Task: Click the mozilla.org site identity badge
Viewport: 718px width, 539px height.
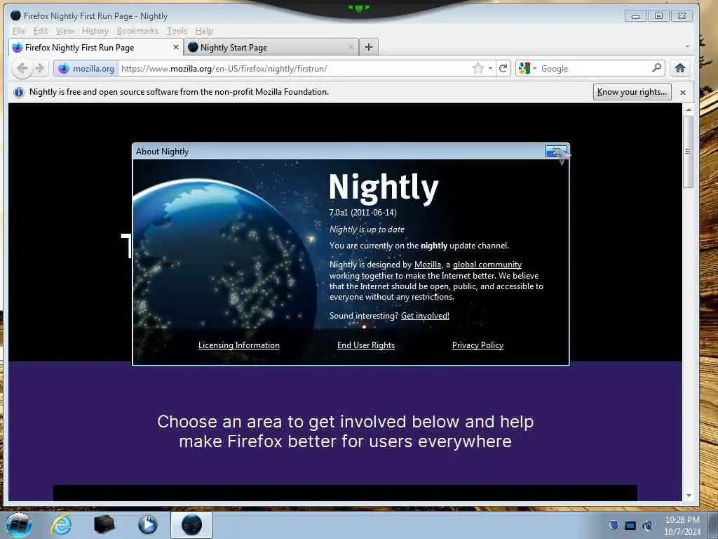Action: tap(86, 69)
